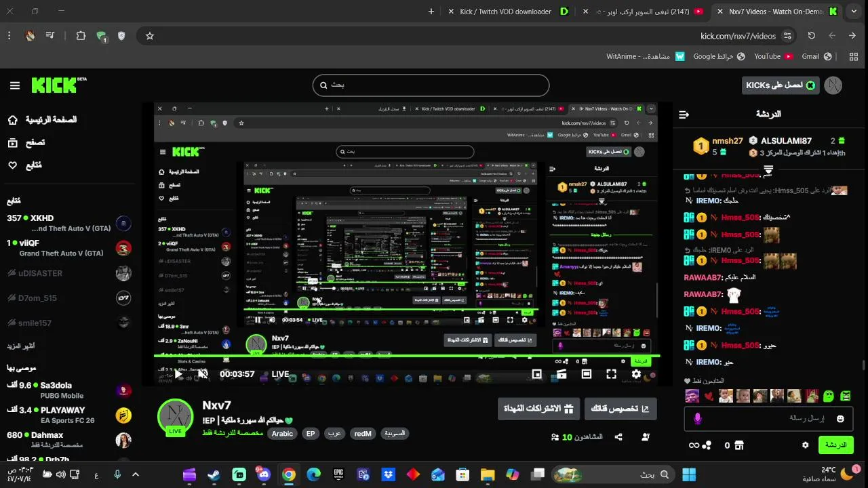The height and width of the screenshot is (488, 868).
Task: Open the Following heart sidebar icon
Action: click(x=12, y=165)
